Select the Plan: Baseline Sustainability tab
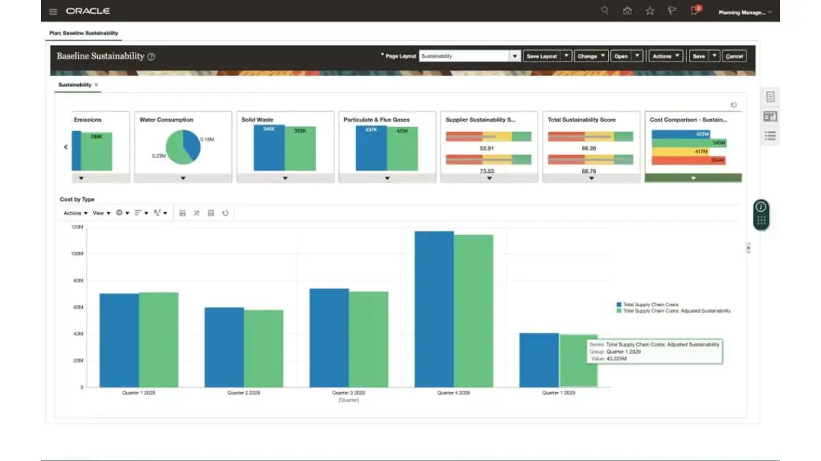 click(83, 33)
